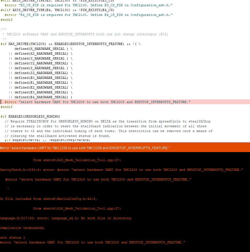
Task: Place cursor on #endif below highlighted error
Action: 7,107
